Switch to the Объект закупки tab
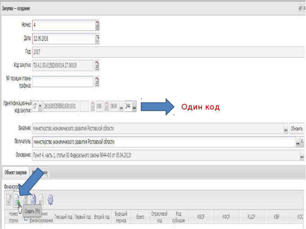Image resolution: width=306 pixels, height=229 pixels. tap(16, 173)
